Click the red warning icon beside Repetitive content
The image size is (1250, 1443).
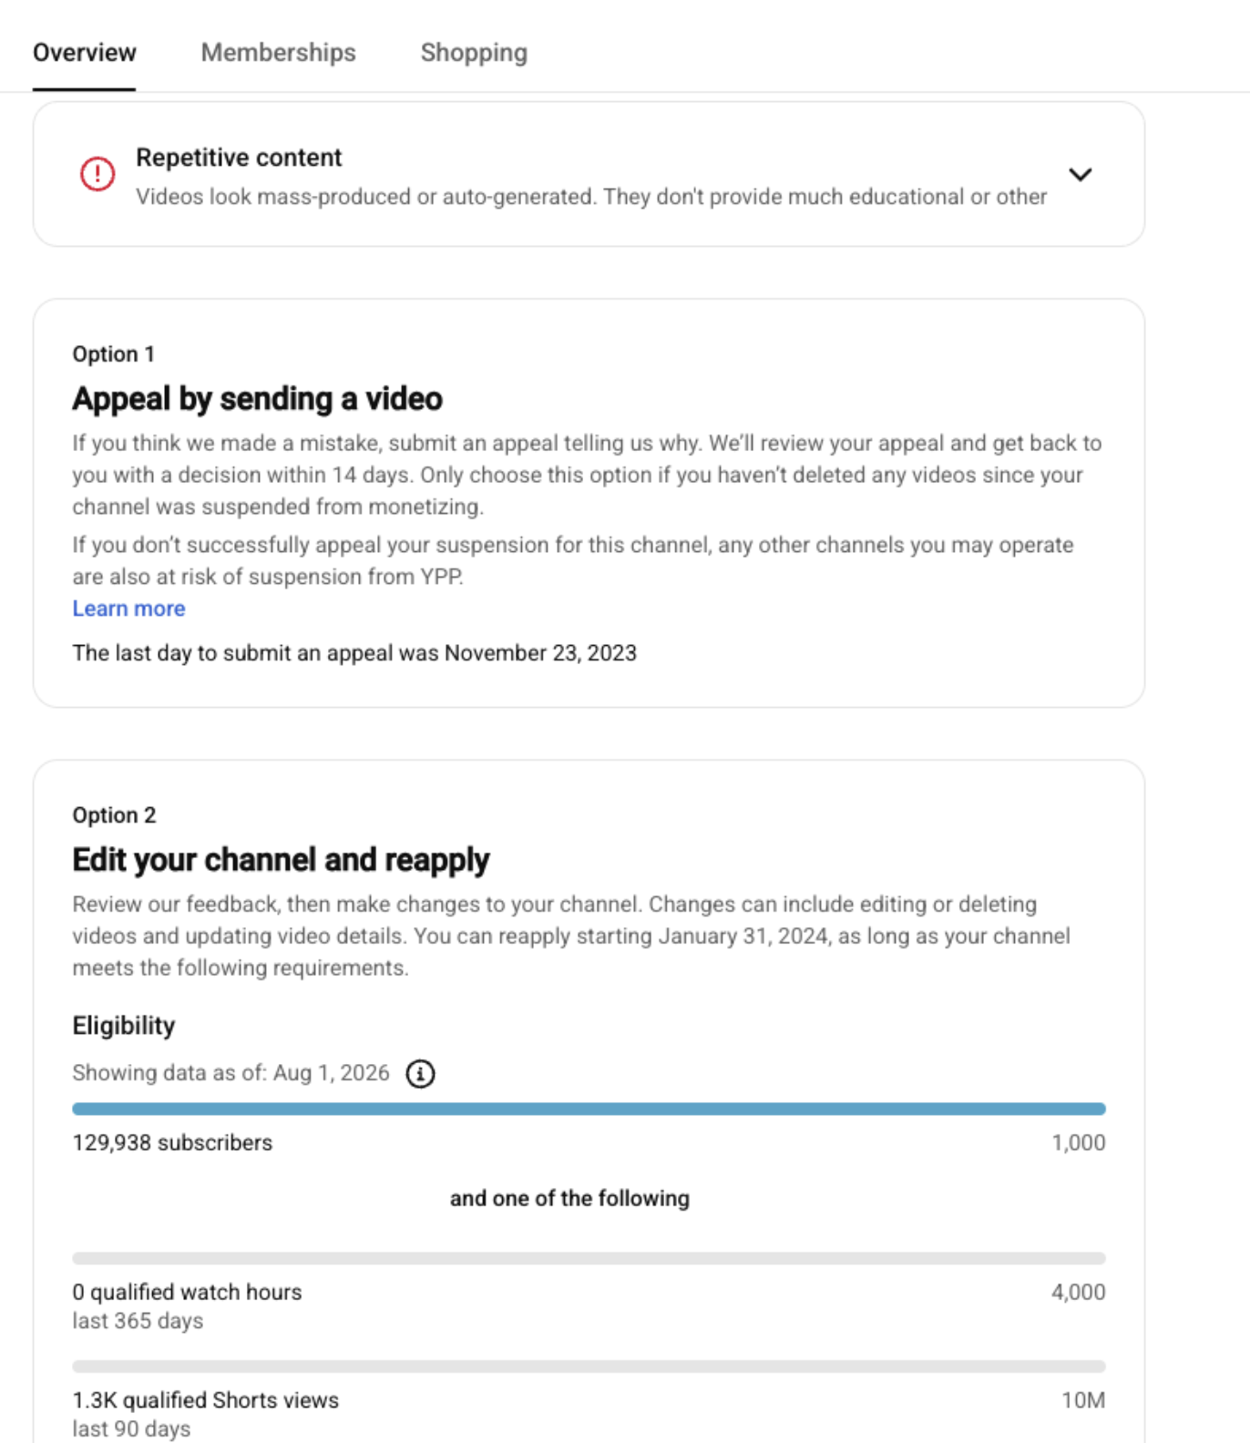pos(97,174)
